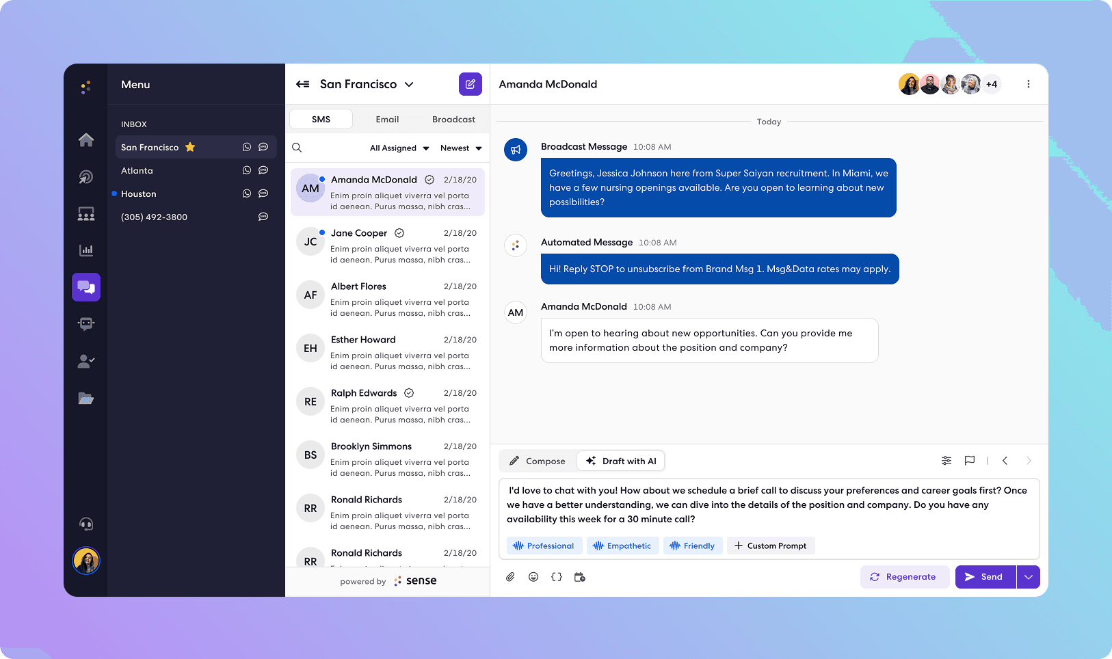Open the analytics bar chart icon
Viewport: 1112px width, 659px height.
point(86,250)
